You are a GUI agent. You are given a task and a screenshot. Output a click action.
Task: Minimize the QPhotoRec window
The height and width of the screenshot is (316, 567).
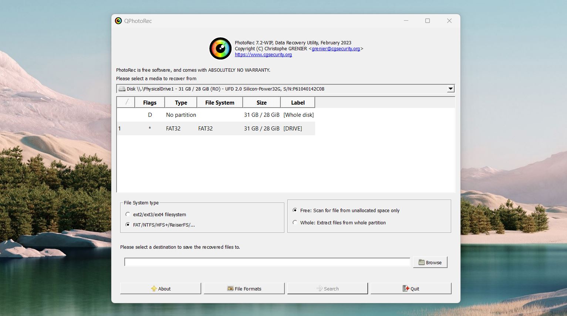click(406, 21)
